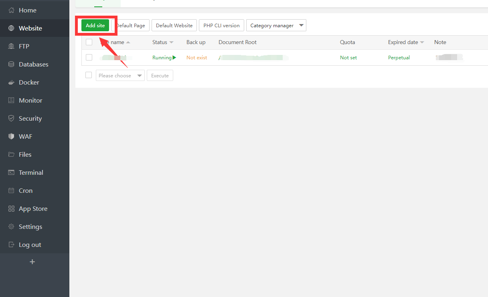Click the Not exist backup link
The image size is (488, 297).
(196, 58)
